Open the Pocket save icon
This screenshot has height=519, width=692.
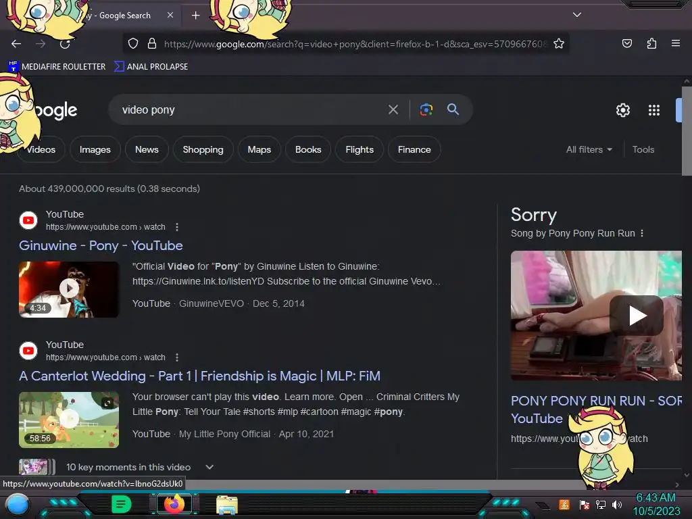point(626,43)
